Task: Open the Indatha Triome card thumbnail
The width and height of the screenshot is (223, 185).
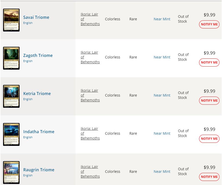Action: 11,134
